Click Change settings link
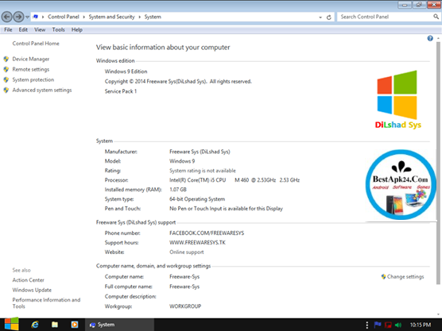The width and height of the screenshot is (442, 331). (x=405, y=277)
